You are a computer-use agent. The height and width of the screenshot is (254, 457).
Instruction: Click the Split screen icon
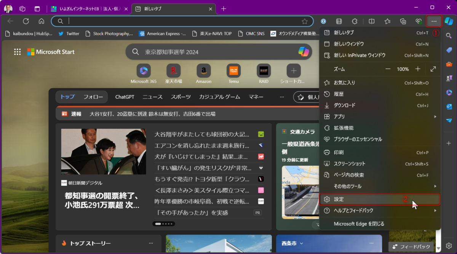pos(372,21)
